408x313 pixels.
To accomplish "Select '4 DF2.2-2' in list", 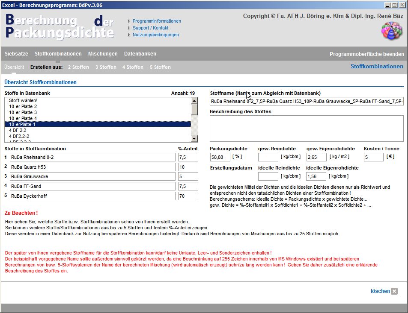I will coord(98,136).
